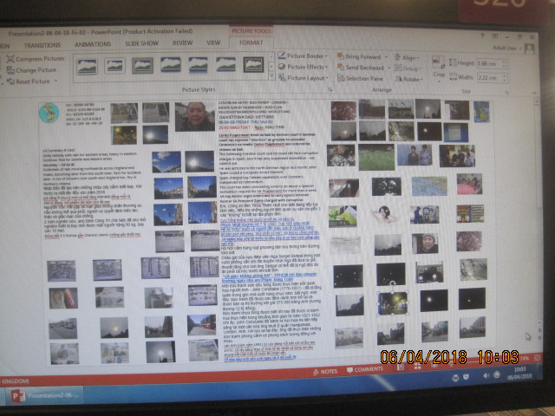Open the Picture Effects dropdown arrow
This screenshot has height=416, width=555.
click(x=326, y=67)
